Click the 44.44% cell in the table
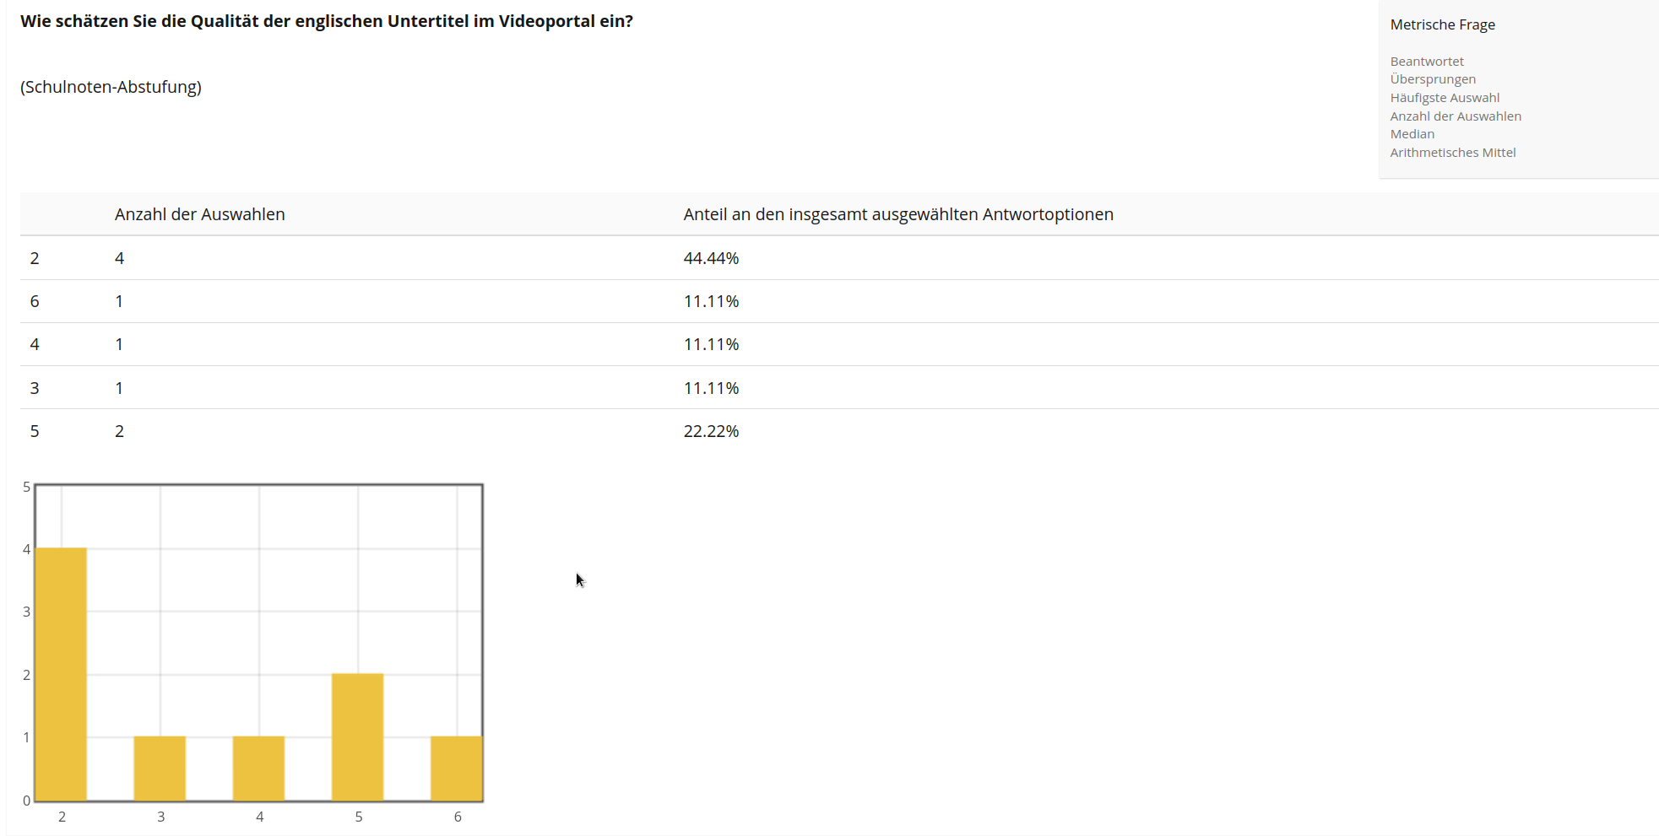Viewport: 1659px width, 836px height. [711, 258]
